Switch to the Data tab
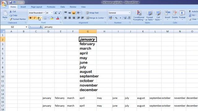The height and width of the screenshot is (111, 198). coord(62,7)
